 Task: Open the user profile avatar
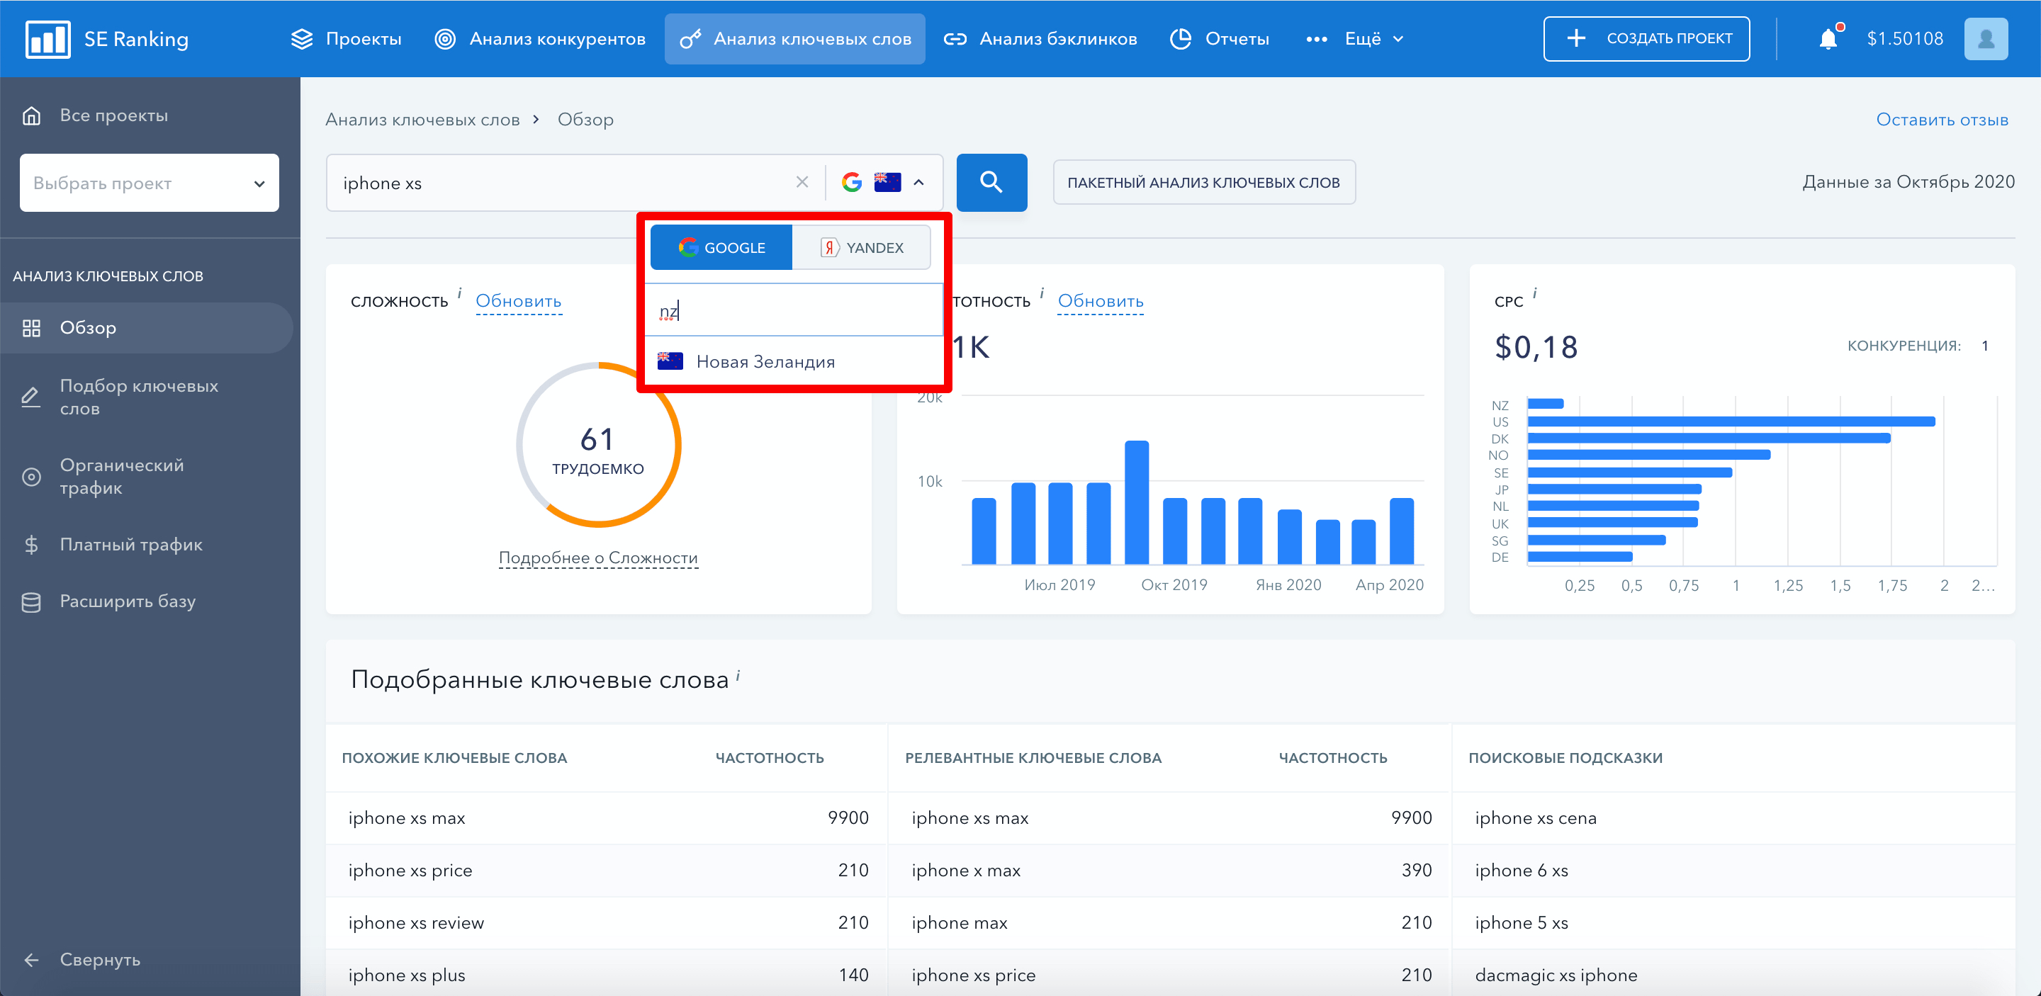[x=1986, y=39]
